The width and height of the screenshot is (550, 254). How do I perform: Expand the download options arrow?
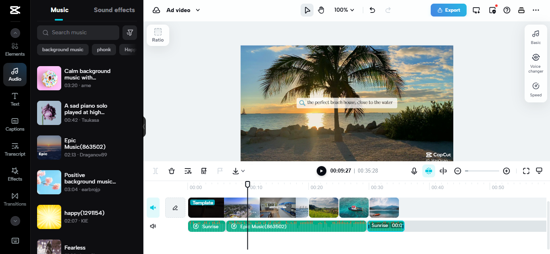coord(243,171)
